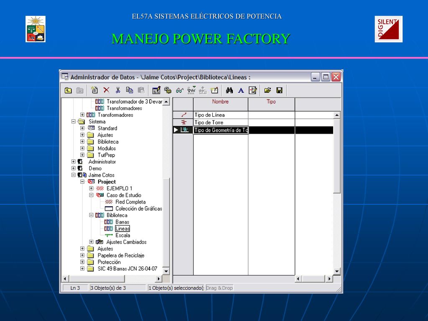Click the Drag & Drop status field

[219, 288]
